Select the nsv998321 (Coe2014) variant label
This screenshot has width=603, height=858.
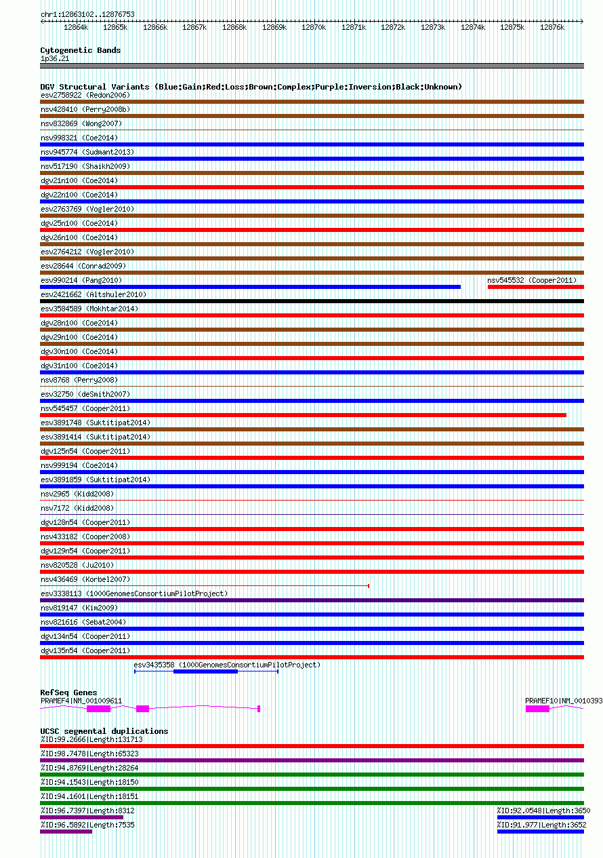click(79, 138)
